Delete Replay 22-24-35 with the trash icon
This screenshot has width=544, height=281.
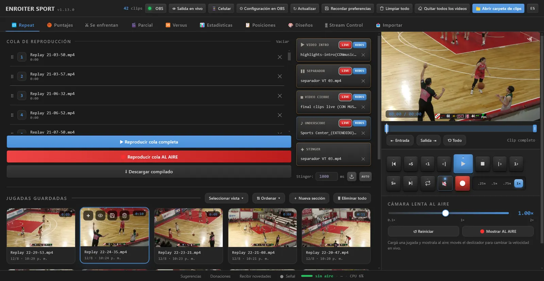pos(124,215)
